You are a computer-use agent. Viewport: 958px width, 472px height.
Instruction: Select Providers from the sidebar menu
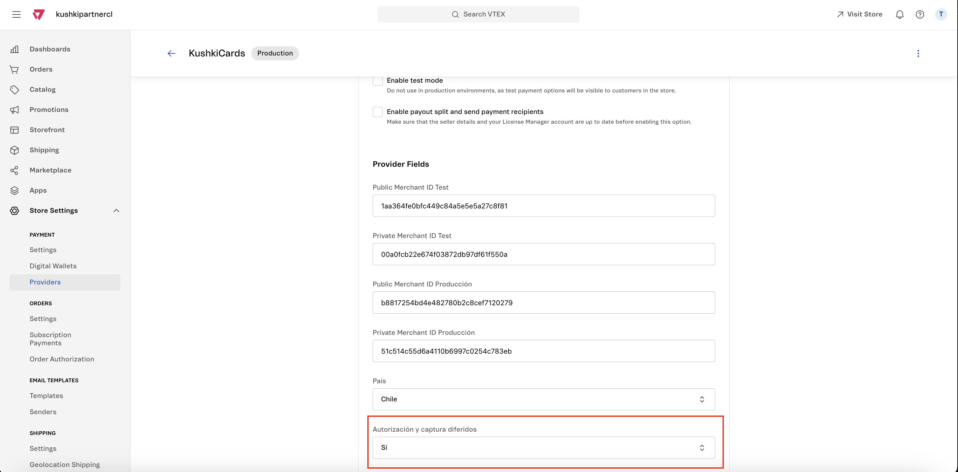click(45, 281)
